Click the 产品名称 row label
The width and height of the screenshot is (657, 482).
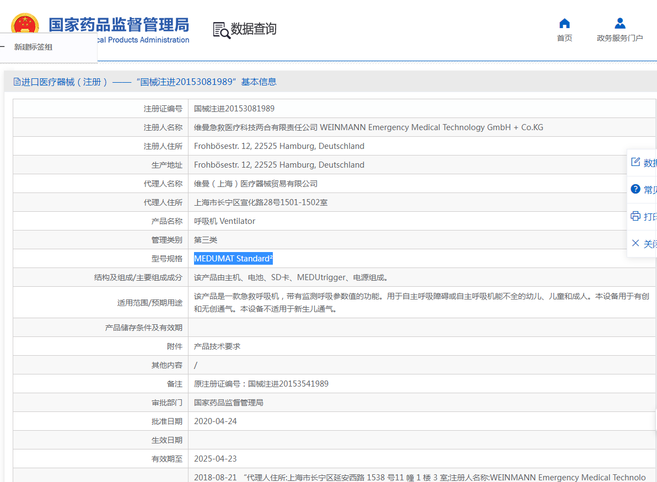point(167,221)
